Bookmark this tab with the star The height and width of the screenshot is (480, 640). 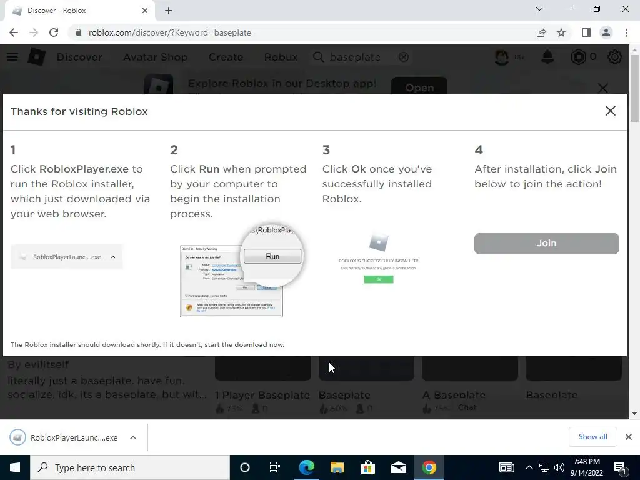click(x=561, y=32)
